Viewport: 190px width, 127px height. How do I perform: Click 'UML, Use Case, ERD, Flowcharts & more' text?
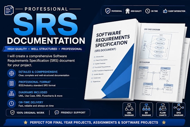(x=40, y=96)
